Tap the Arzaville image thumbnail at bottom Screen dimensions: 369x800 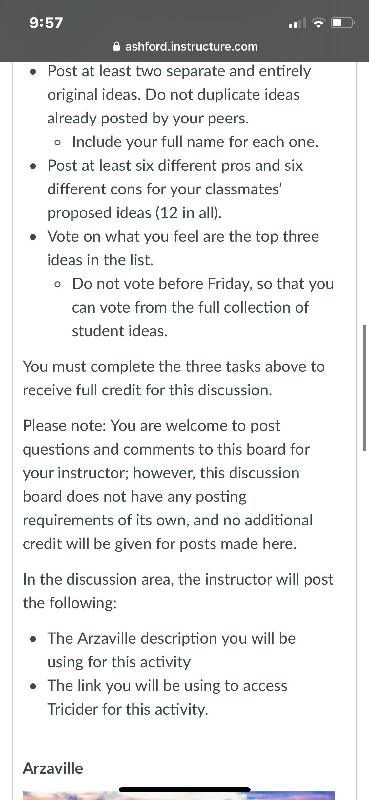tap(178, 796)
